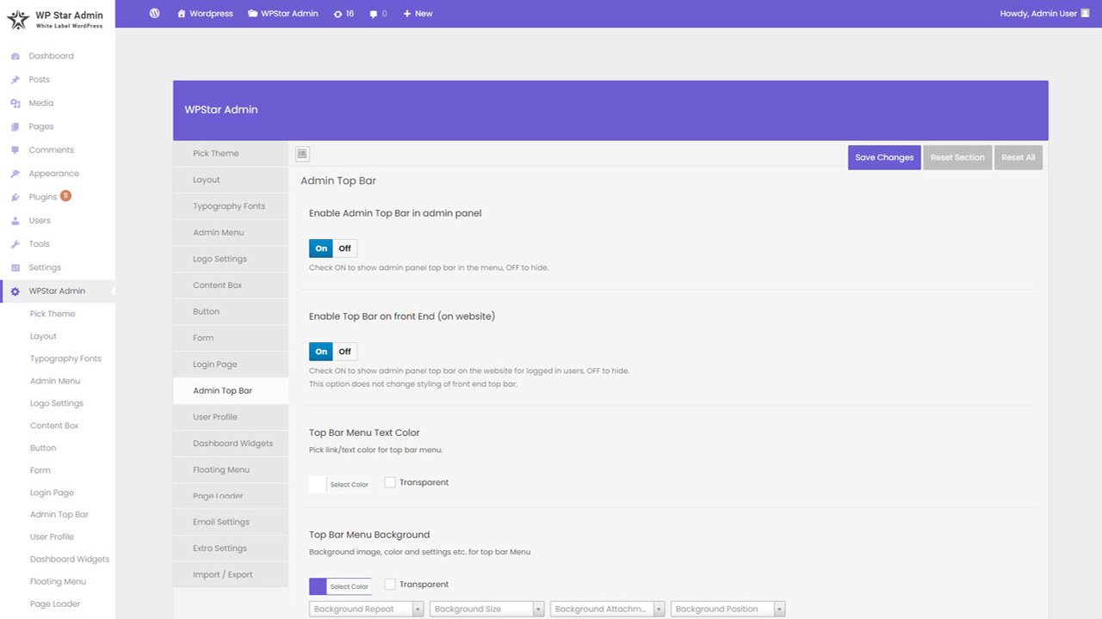Open the comments bubble icon in top bar
Screen dimensions: 1102x619
[374, 14]
